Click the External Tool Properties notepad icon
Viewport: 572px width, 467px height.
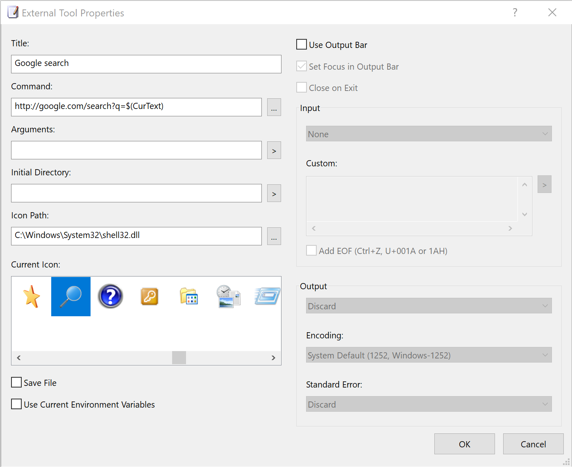(13, 12)
